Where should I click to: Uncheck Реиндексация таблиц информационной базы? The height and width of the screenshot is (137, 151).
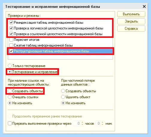11,23
